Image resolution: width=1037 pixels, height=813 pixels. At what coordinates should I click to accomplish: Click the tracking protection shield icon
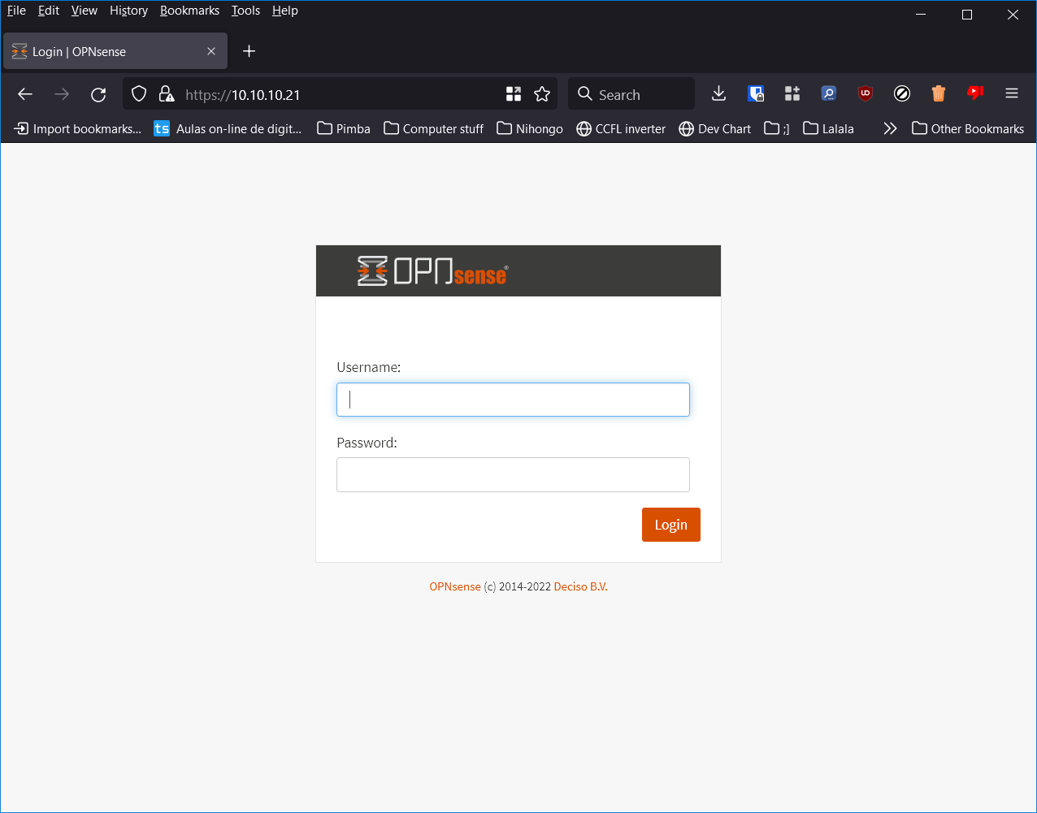coord(138,93)
